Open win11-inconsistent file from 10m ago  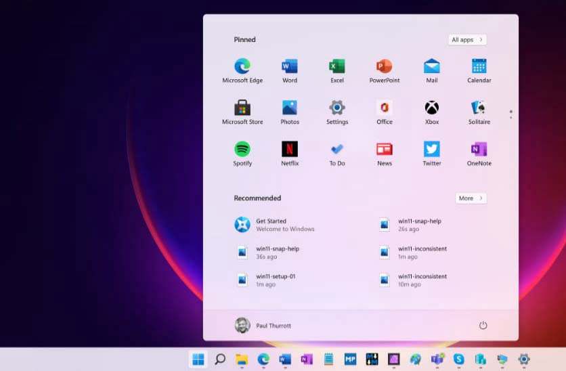[x=413, y=280]
